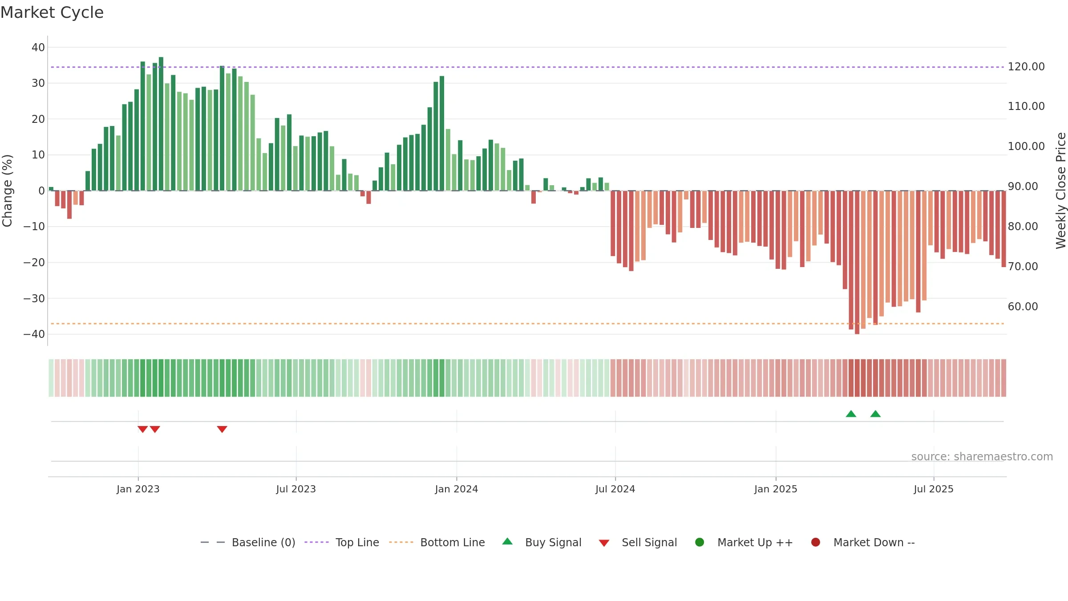Click the Jul 2025 x-axis label
This screenshot has height=601, width=1068.
pos(934,489)
